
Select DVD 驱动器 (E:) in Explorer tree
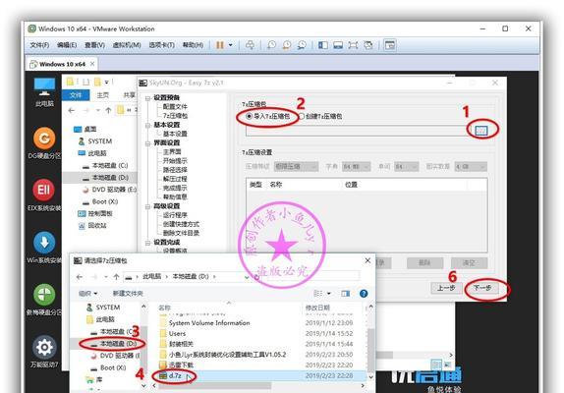click(x=110, y=190)
